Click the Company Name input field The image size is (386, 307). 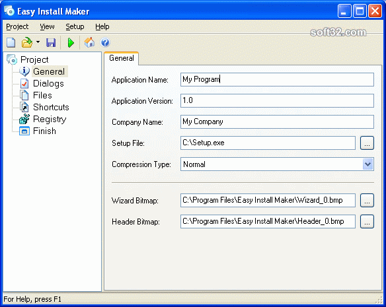tap(277, 121)
